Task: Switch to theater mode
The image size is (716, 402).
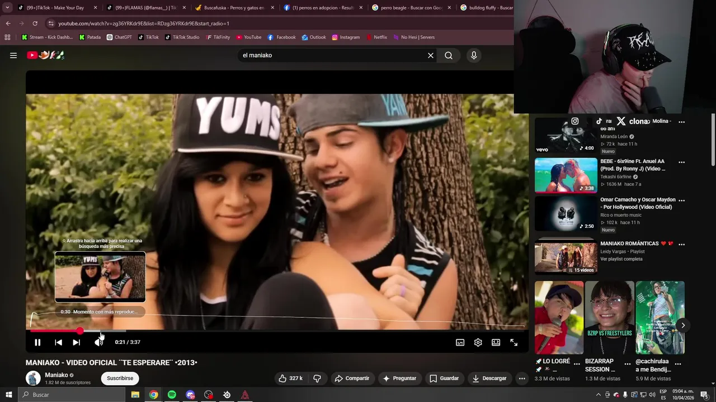Action: click(x=496, y=342)
